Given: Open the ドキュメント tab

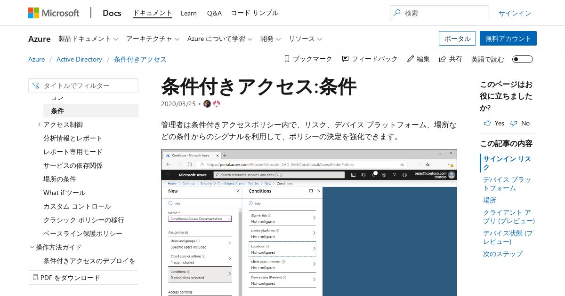Looking at the screenshot, I should (x=153, y=13).
